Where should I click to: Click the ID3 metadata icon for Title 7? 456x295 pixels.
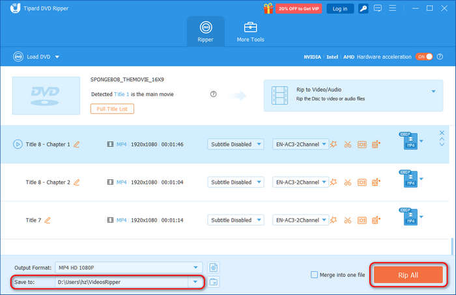[x=362, y=220]
